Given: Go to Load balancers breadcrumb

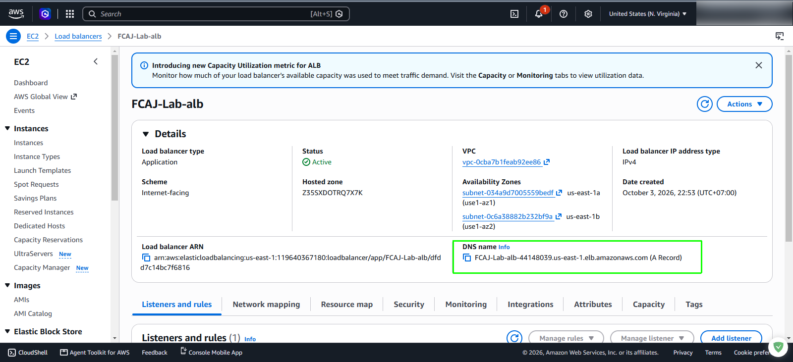Looking at the screenshot, I should 78,36.
